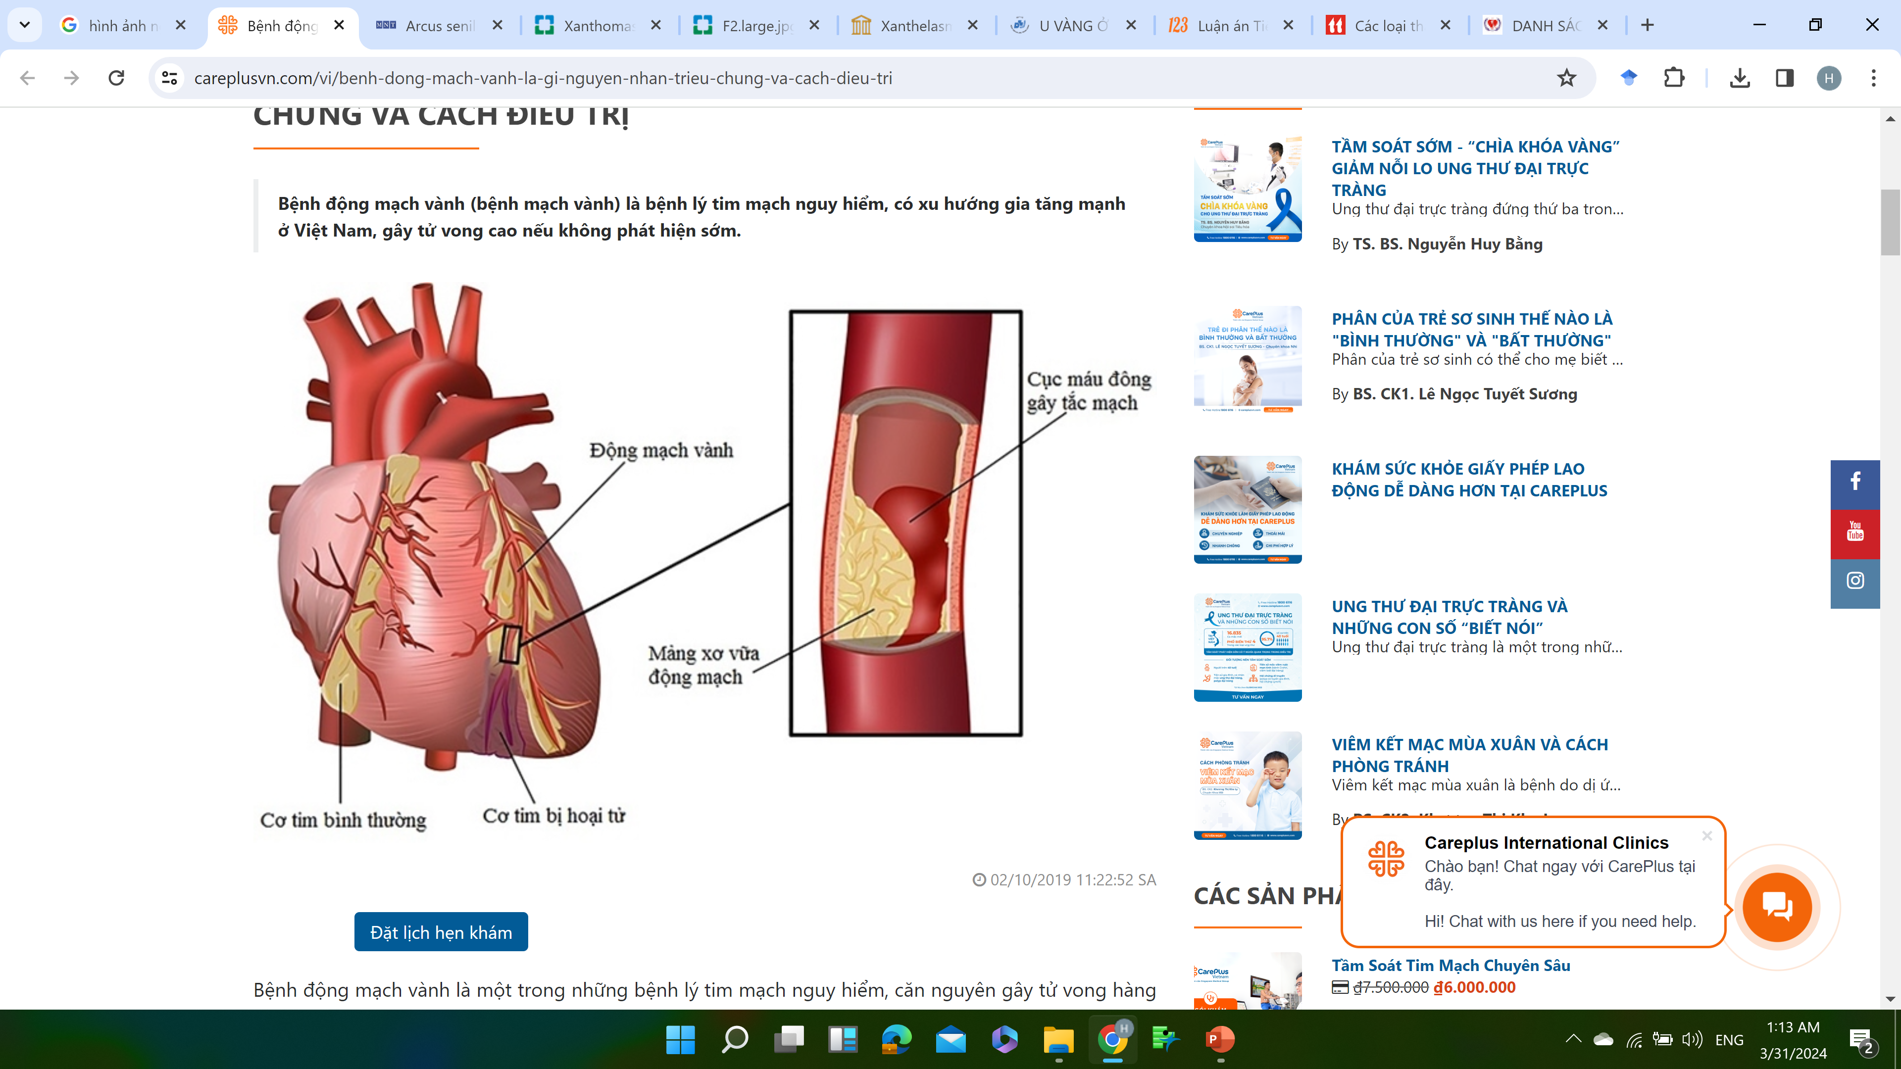Click scrollbar down arrow

click(x=1890, y=1000)
